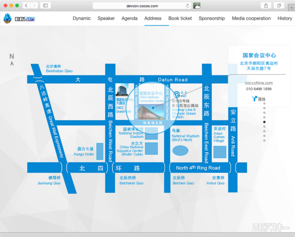Image resolution: width=295 pixels, height=237 pixels.
Task: Click the Bird's Nest oval marker
Action: [180, 150]
